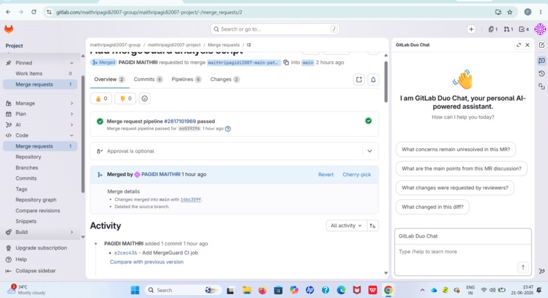Click the add to-do icon beside bell

(359, 80)
